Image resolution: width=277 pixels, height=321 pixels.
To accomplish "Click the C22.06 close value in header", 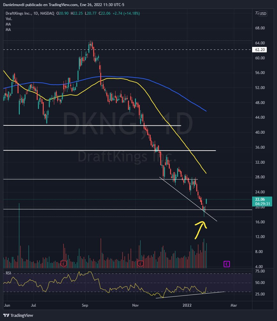I will (x=104, y=13).
